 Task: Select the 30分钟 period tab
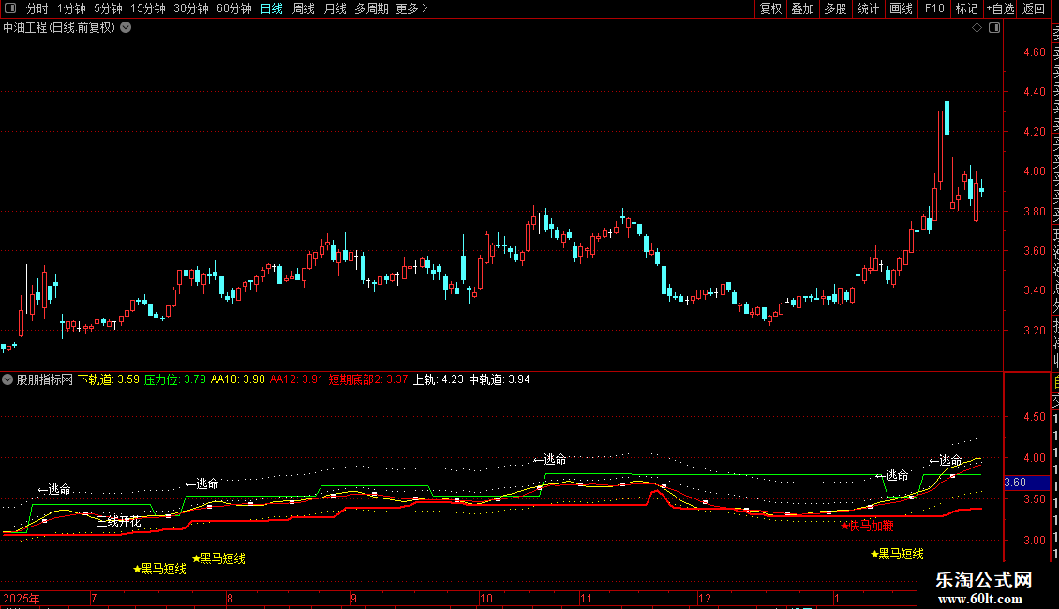click(x=191, y=8)
